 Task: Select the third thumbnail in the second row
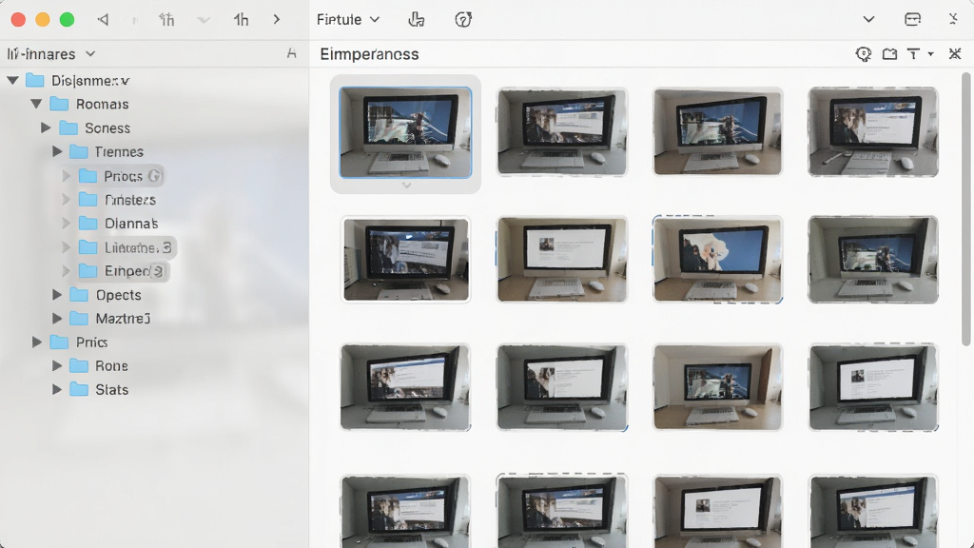pos(717,259)
